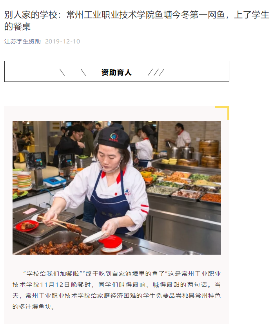
Task: Click the stacked bamboo steamers in photo
Action: coord(209,153)
